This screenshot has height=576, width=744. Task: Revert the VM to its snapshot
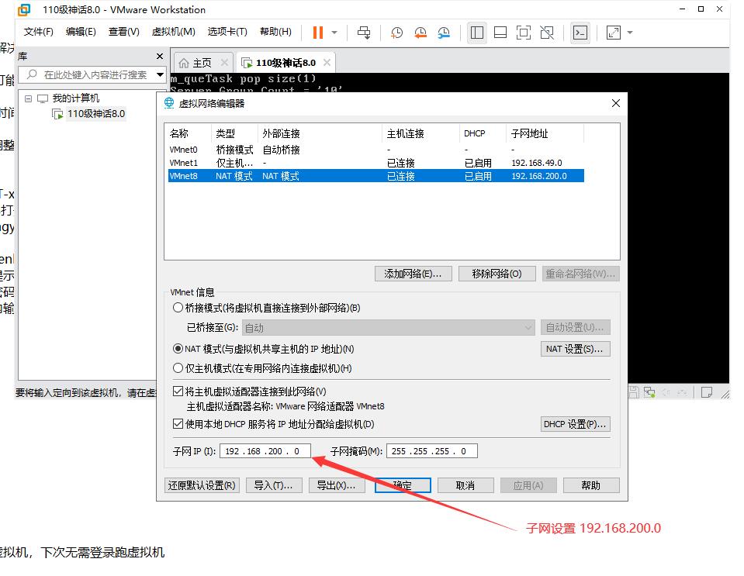pyautogui.click(x=420, y=33)
